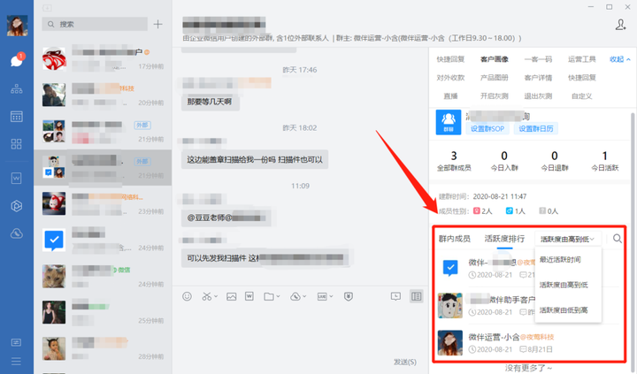Select 活跃度由低到高 from the sort menu
This screenshot has height=374, width=637.
pos(564,309)
